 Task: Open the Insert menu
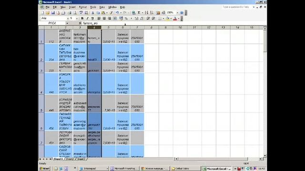72,7
